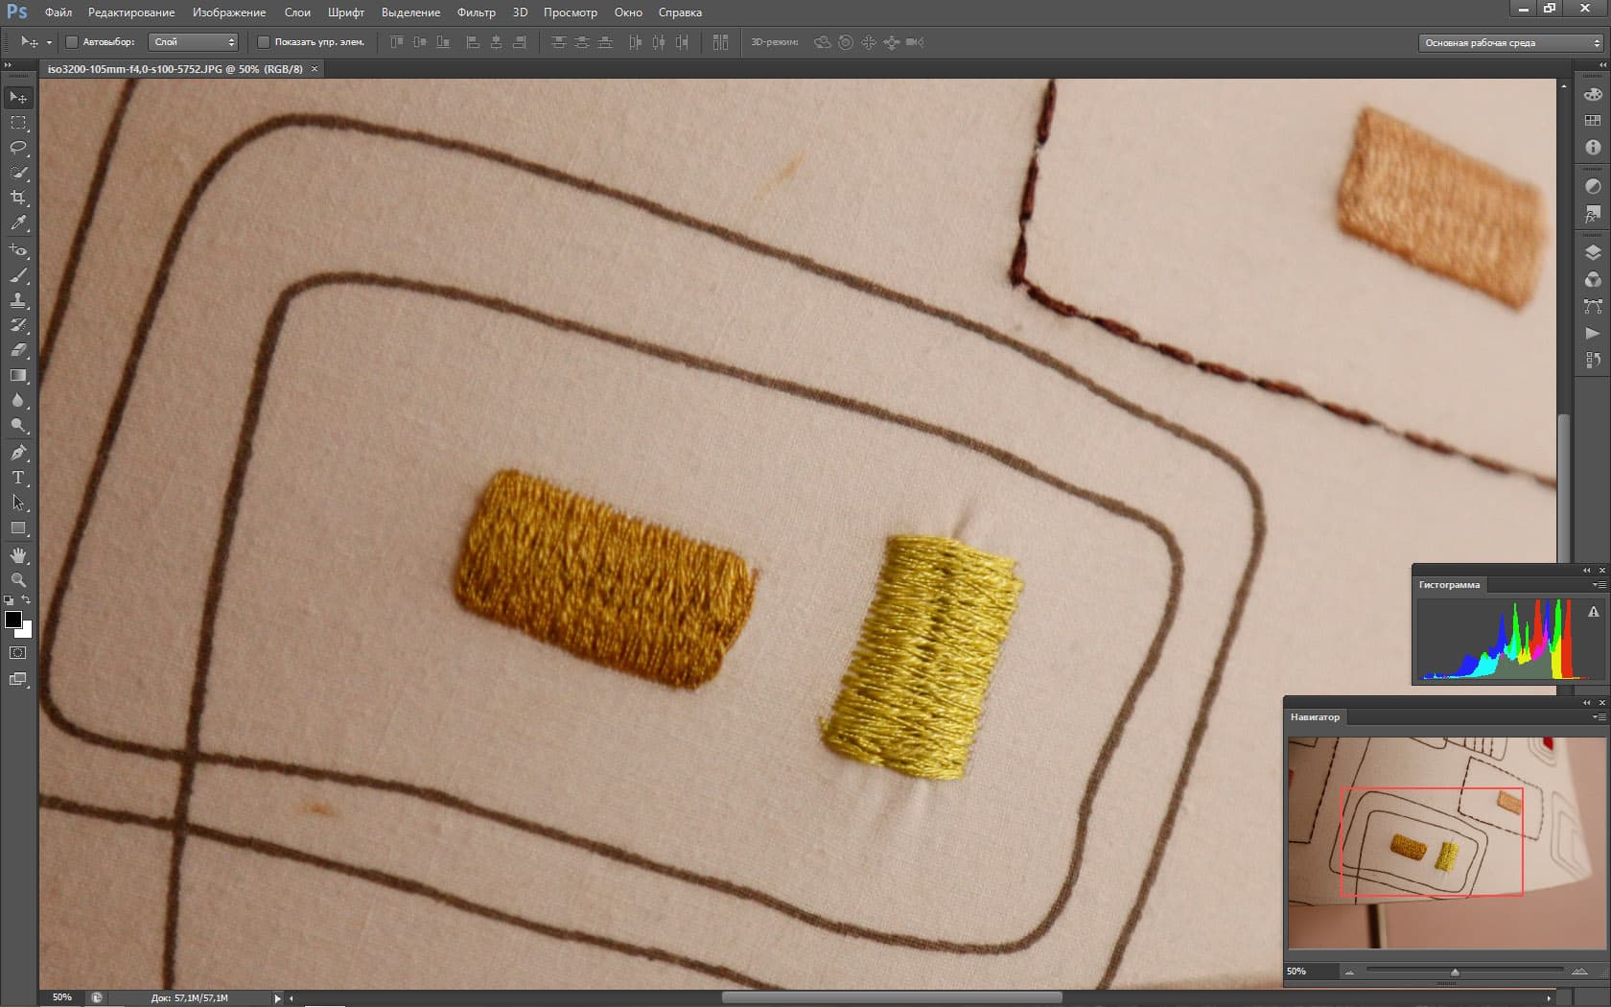1611x1007 pixels.
Task: Pick the Eyedropper tool
Action: tap(18, 222)
